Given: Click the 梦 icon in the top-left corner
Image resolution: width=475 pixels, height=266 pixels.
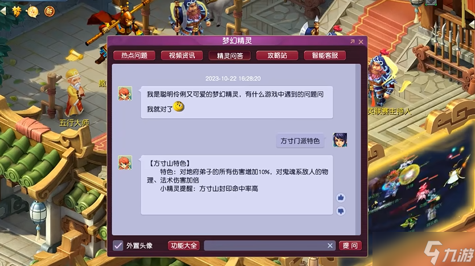Looking at the screenshot, I should click(17, 11).
